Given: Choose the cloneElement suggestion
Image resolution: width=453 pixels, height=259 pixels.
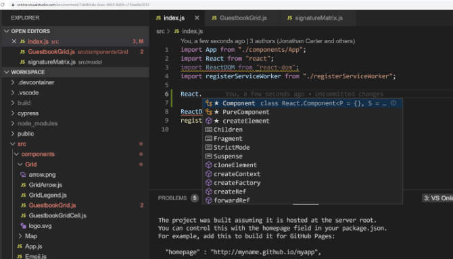Looking at the screenshot, I should [302, 165].
